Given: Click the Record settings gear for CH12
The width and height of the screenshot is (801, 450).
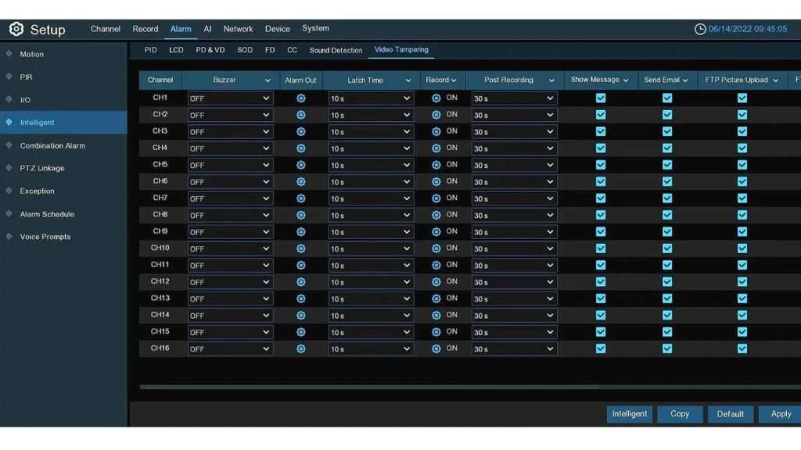Looking at the screenshot, I should pyautogui.click(x=436, y=282).
